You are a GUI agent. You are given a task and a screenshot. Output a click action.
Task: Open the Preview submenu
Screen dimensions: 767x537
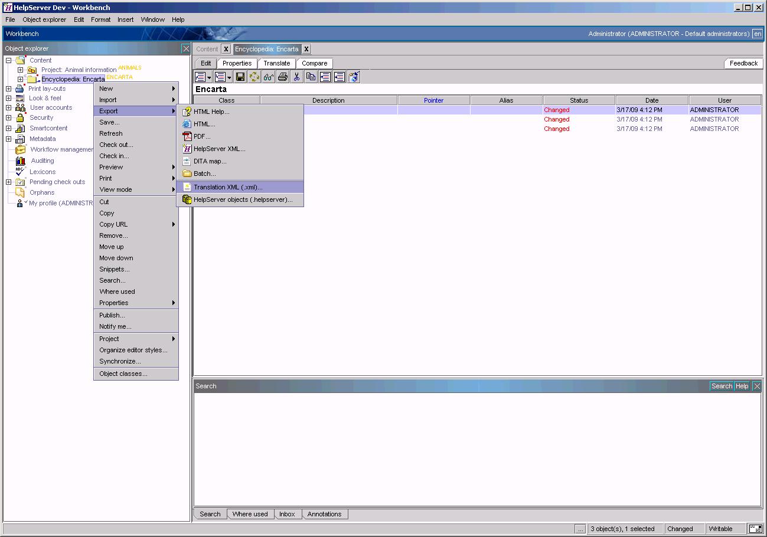click(x=136, y=167)
